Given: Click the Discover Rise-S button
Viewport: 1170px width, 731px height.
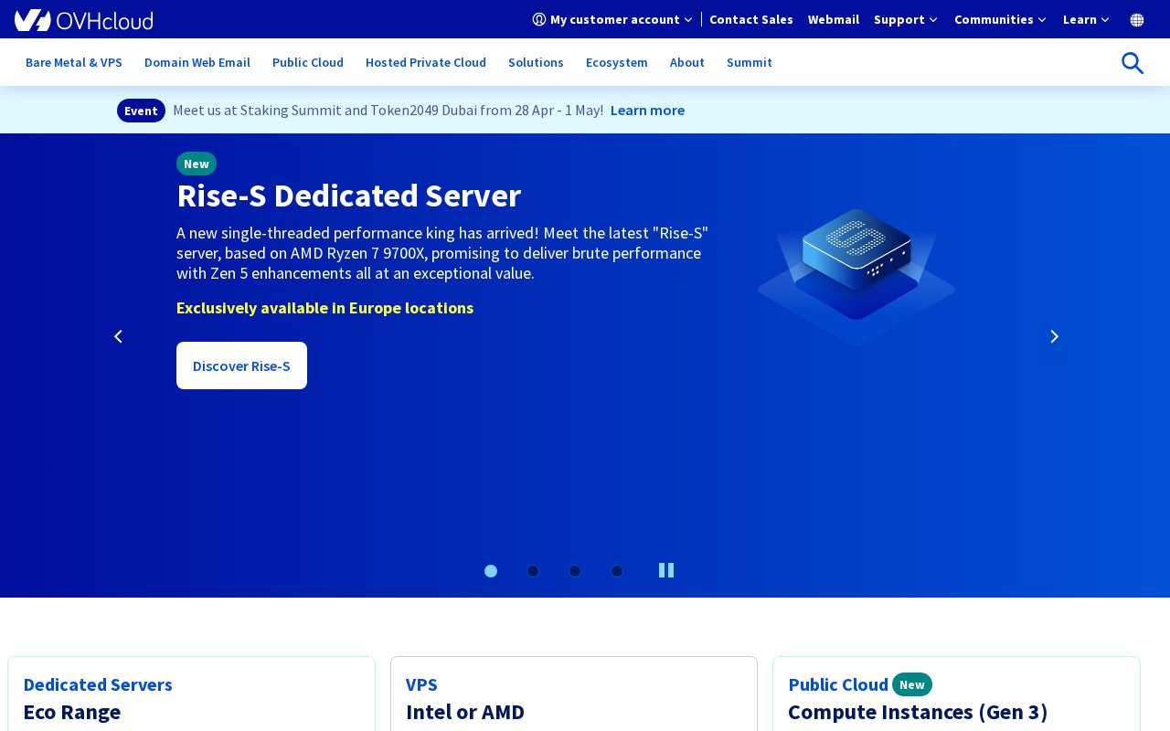Looking at the screenshot, I should pos(241,365).
